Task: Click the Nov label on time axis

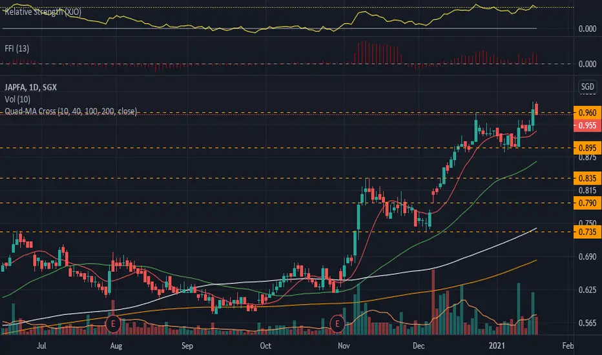Action: (344, 346)
